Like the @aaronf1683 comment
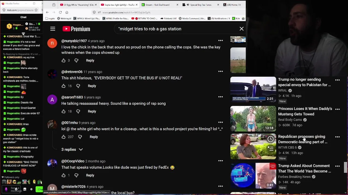Screen dimensions: 348x195 point(64,111)
